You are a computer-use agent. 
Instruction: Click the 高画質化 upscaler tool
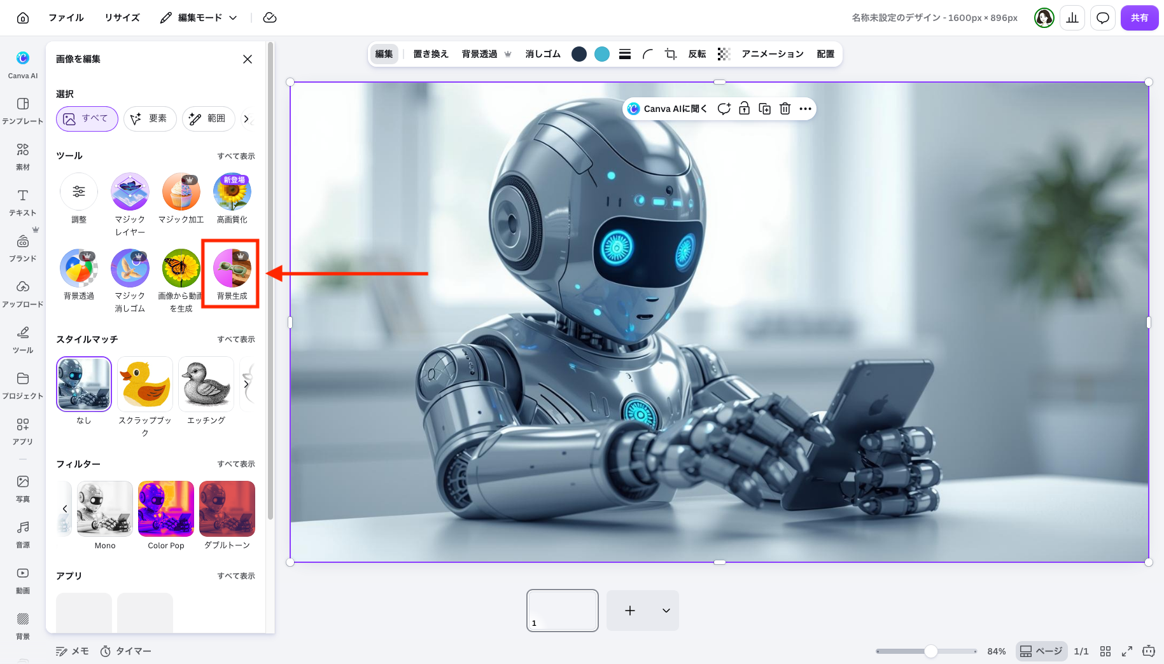[232, 198]
